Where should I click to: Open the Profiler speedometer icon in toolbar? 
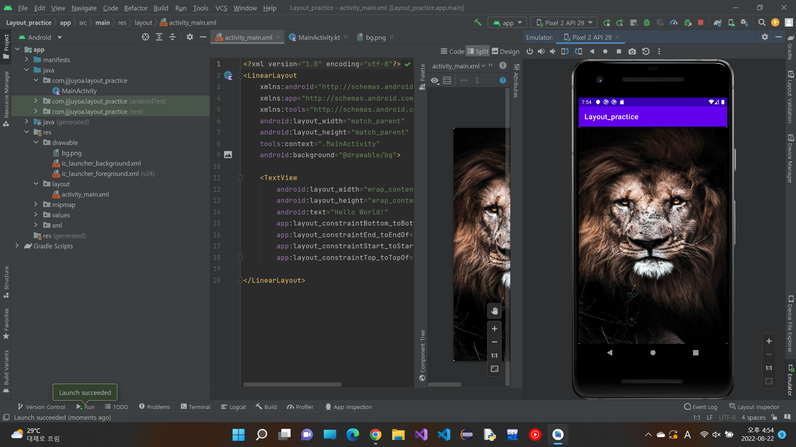[674, 23]
